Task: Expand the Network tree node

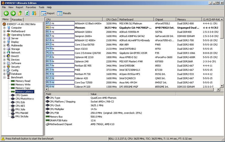Action: [x=4, y=53]
